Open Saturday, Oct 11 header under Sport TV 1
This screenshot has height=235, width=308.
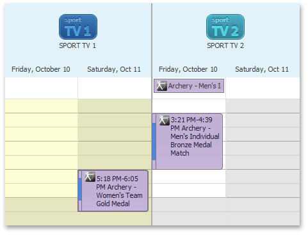[x=114, y=69]
